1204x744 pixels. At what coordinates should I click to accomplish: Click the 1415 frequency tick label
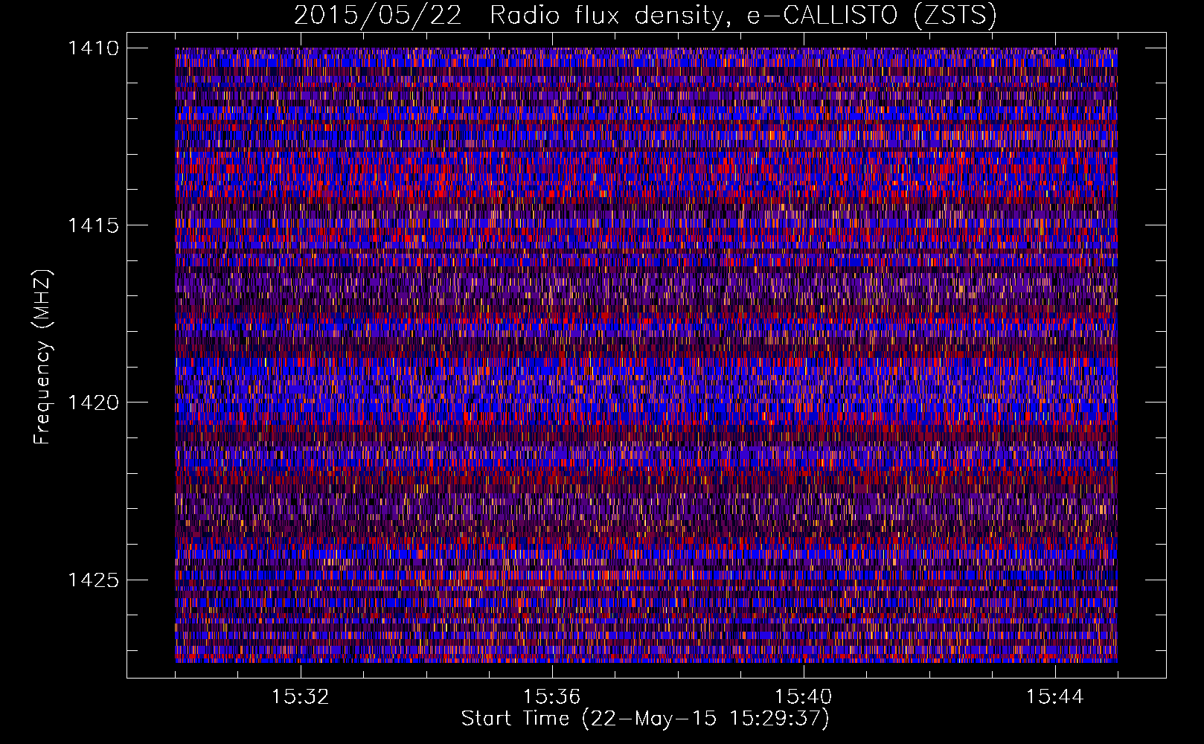click(x=93, y=225)
